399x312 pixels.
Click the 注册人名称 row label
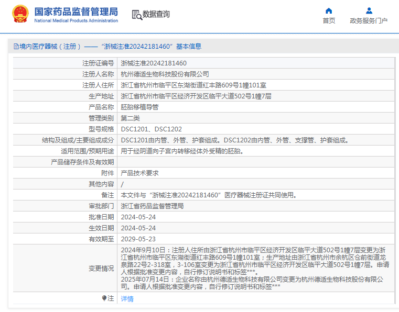98,74
